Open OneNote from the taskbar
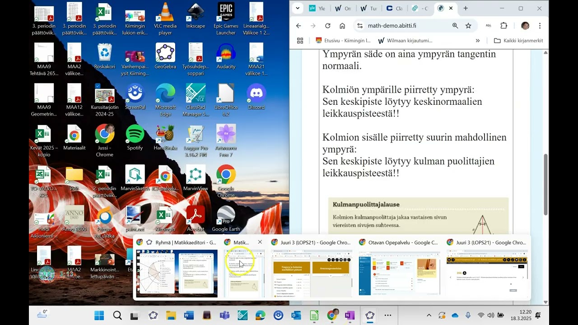The image size is (578, 325). 350,315
